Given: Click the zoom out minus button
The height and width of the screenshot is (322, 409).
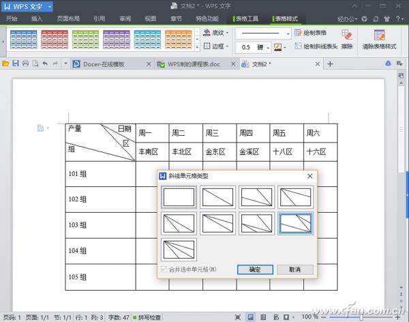Looking at the screenshot, I should tap(324, 317).
